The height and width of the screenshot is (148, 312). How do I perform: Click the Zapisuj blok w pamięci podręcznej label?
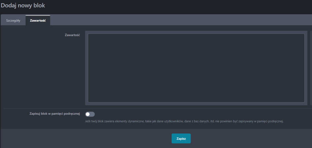53,114
